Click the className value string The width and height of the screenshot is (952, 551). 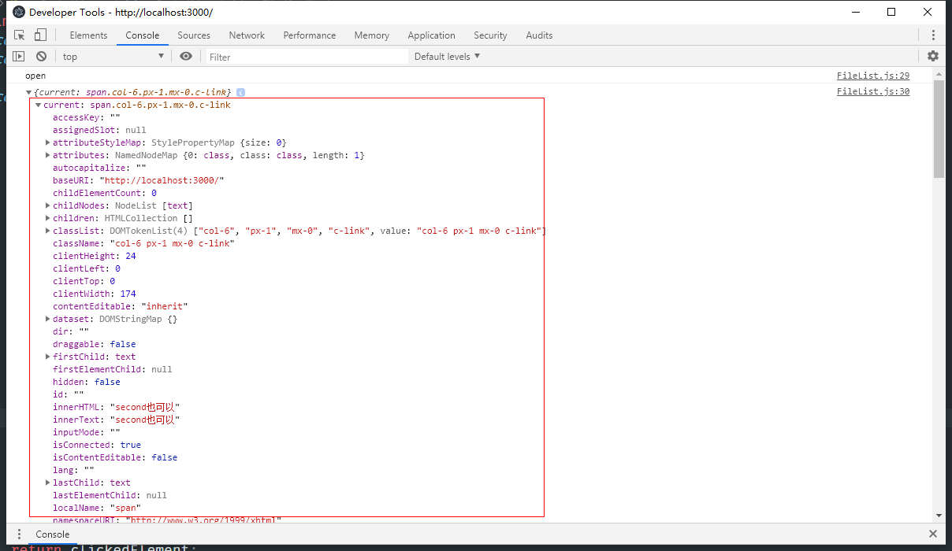[172, 243]
